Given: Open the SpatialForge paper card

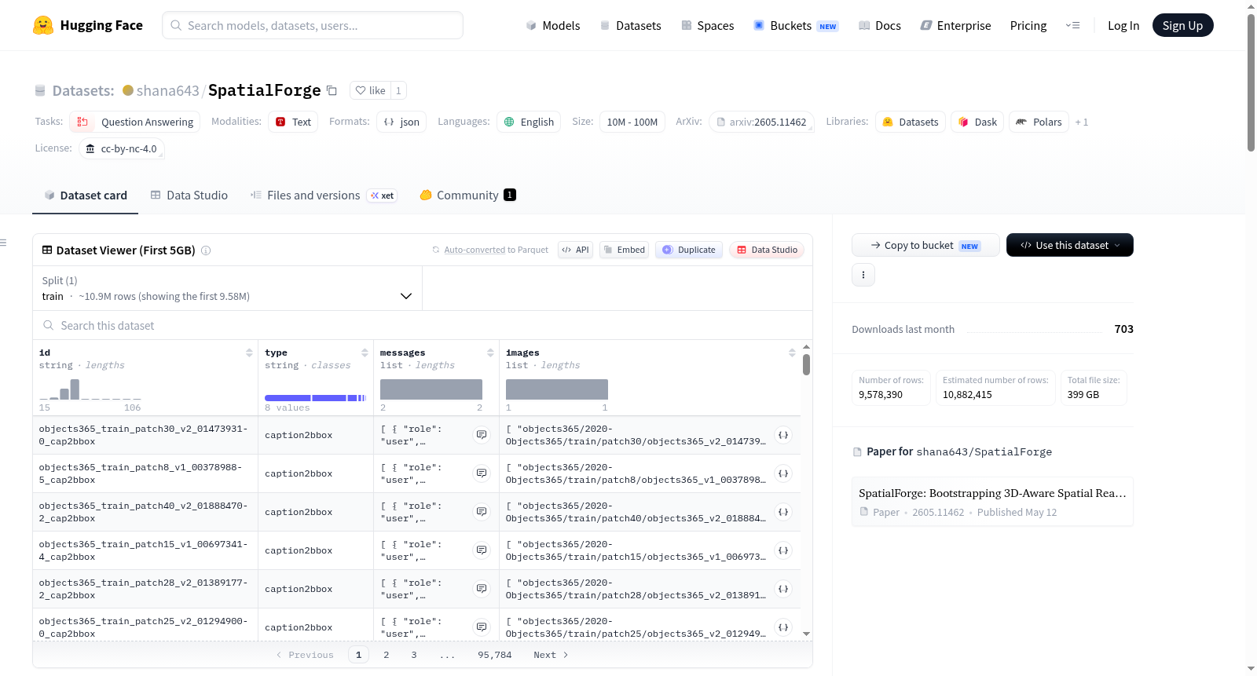Looking at the screenshot, I should click(x=992, y=502).
